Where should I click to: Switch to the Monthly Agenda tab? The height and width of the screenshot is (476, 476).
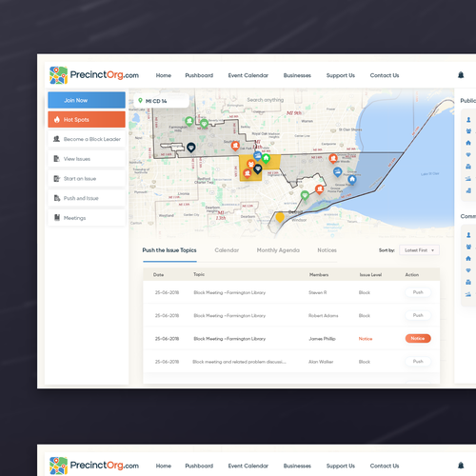pyautogui.click(x=278, y=250)
